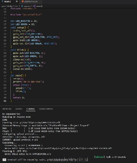Click 'gpio_set_dir(LED_GREEN, GPIO_OUT);' line
The image size is (137, 163).
(x=35, y=43)
